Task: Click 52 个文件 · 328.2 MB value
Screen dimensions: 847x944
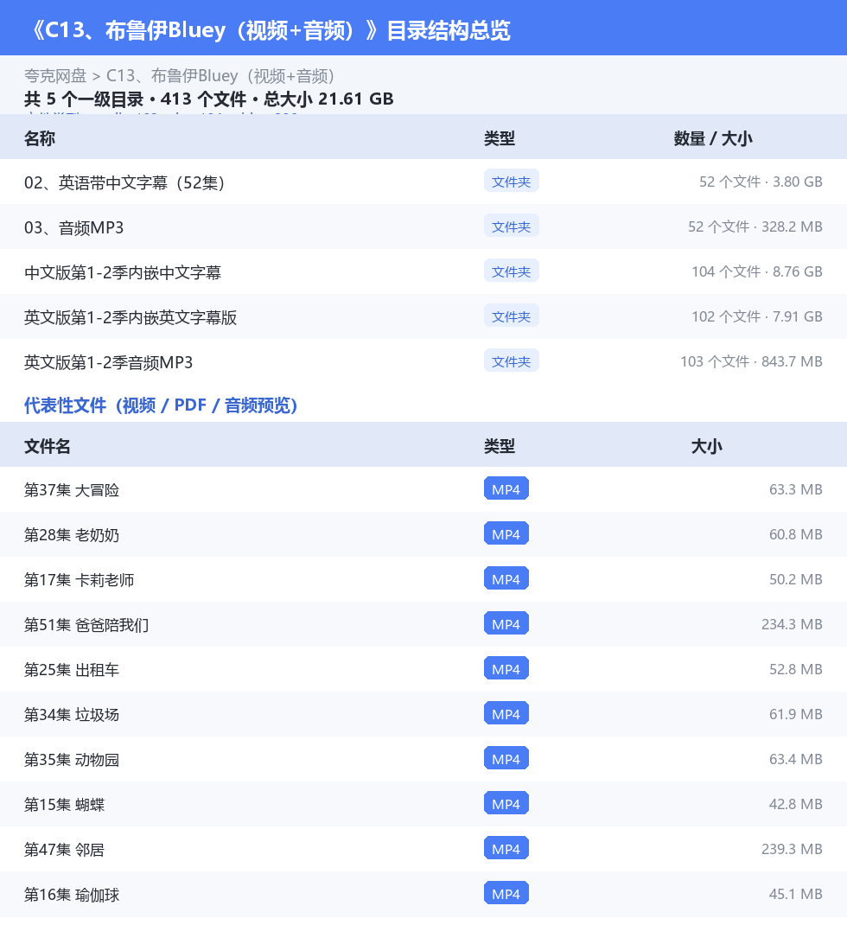Action: [x=755, y=227]
